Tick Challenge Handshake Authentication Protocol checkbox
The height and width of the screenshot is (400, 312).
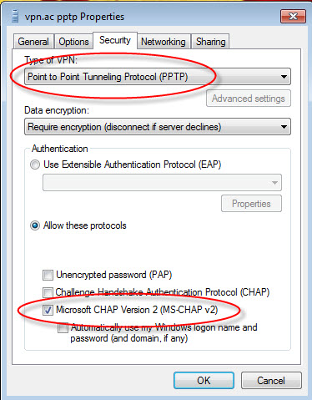coord(48,292)
